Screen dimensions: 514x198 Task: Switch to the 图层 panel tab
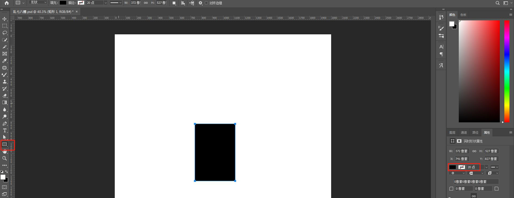(452, 133)
